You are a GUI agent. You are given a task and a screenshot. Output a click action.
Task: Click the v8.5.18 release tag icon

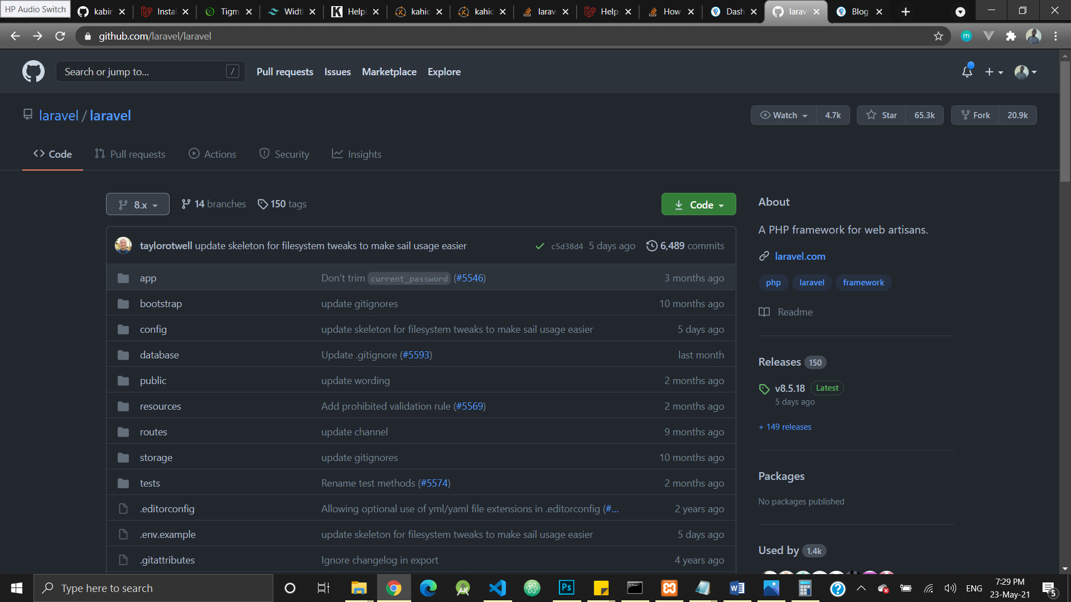tap(764, 389)
